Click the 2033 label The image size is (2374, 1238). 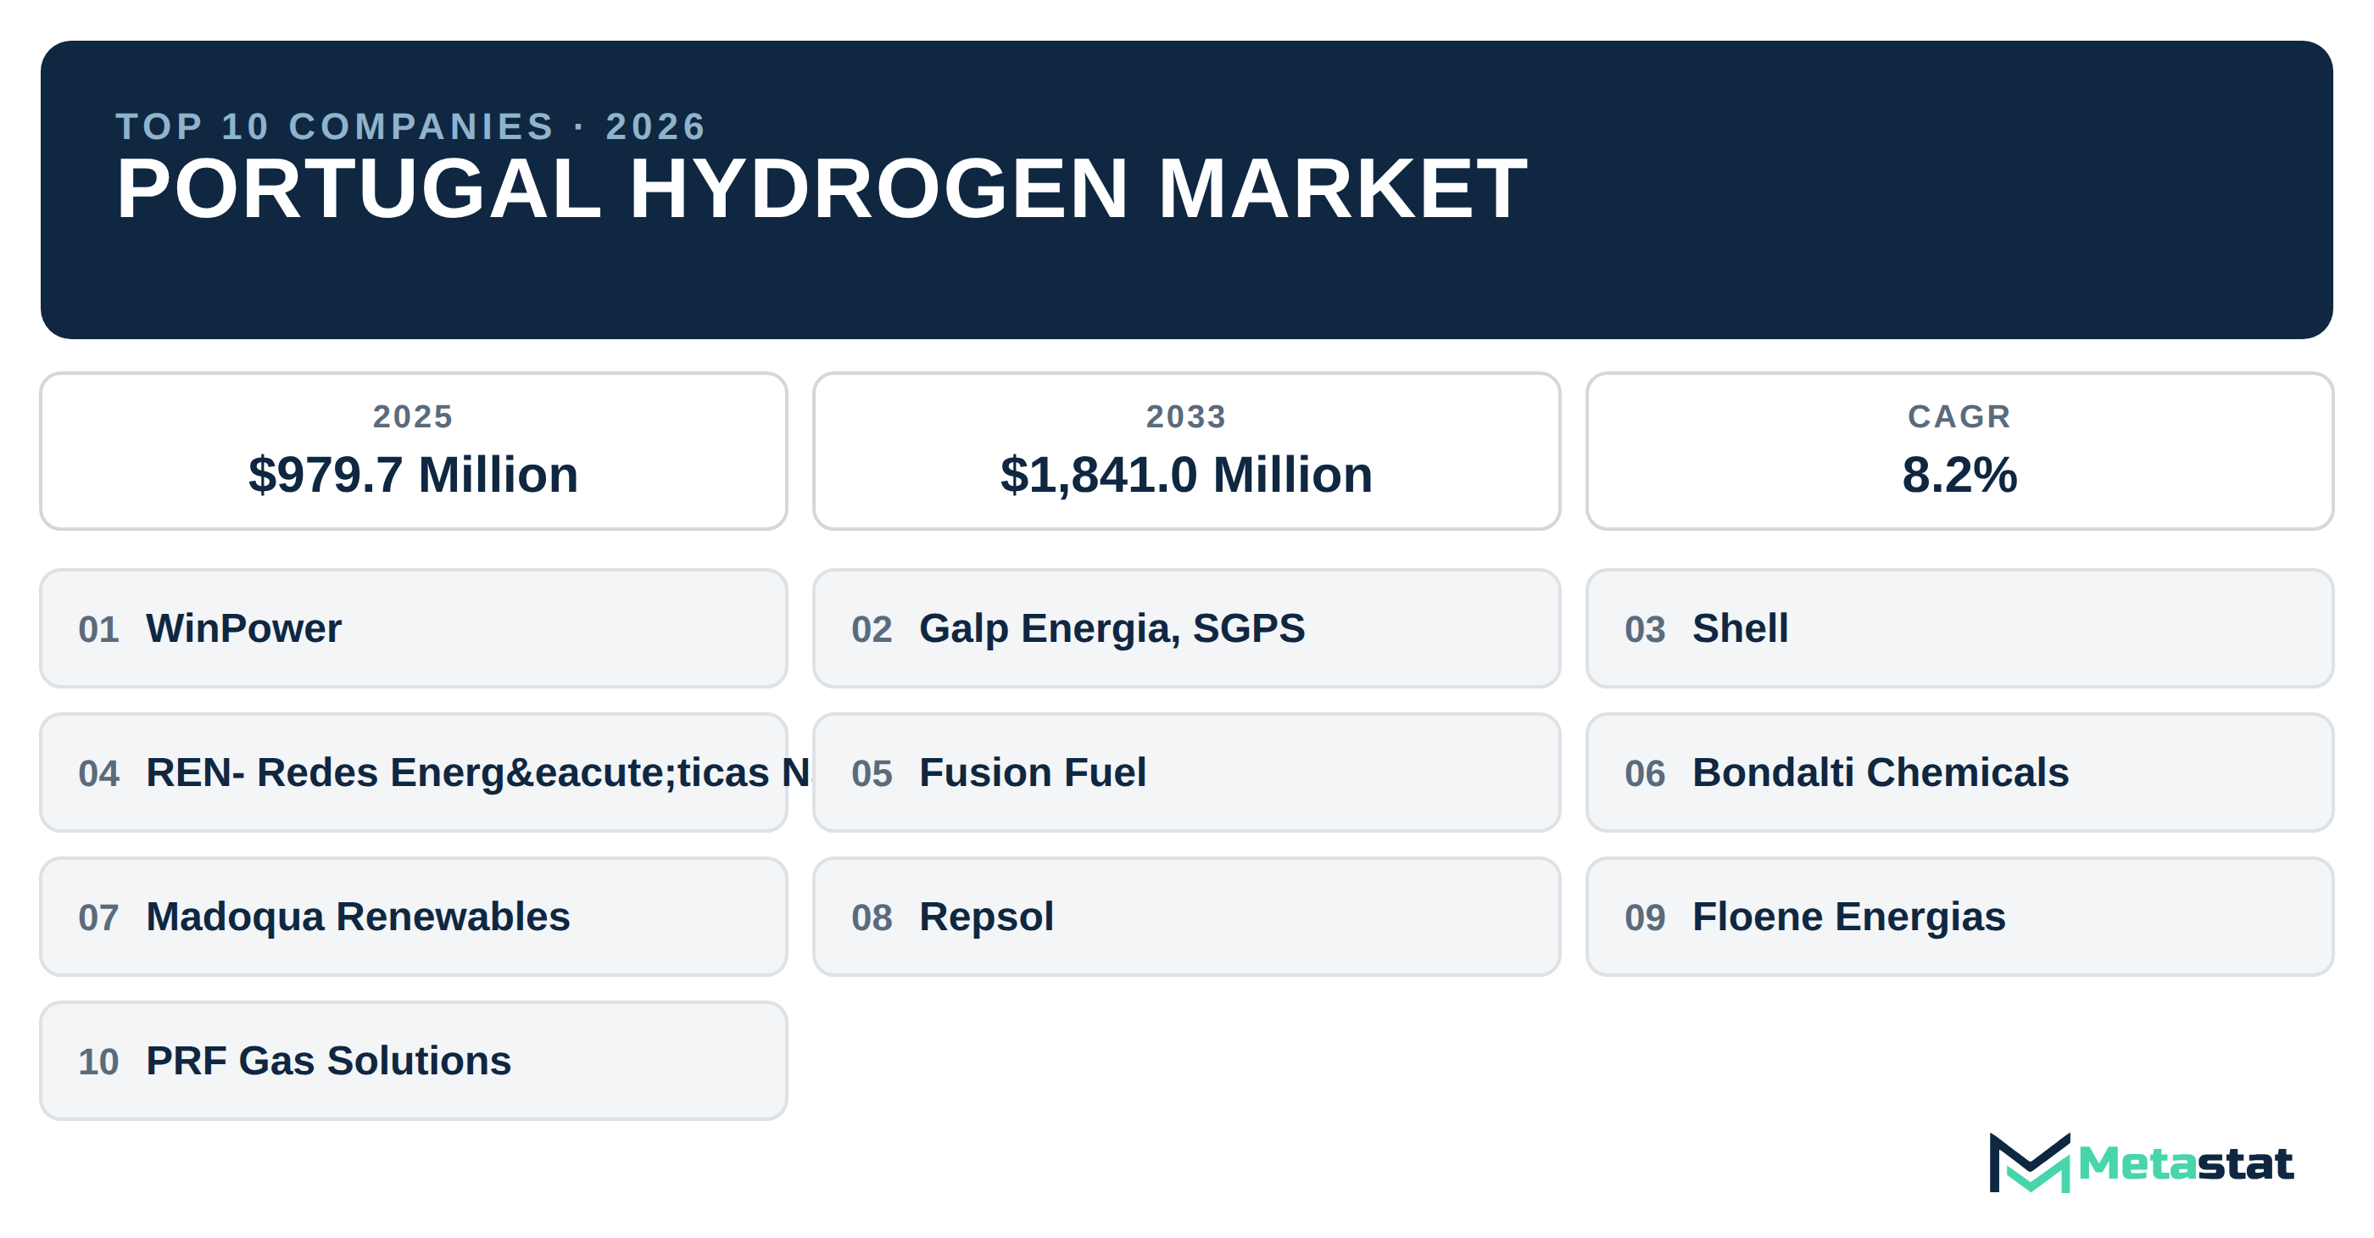click(1186, 416)
